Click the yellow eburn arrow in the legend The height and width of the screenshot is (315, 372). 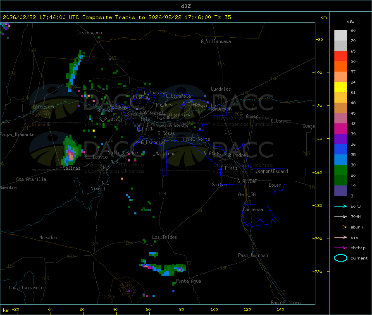(x=341, y=227)
